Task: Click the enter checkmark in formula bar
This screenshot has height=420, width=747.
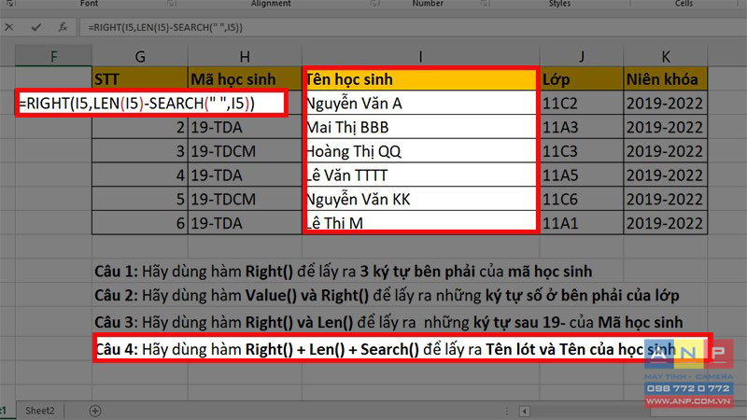Action: point(35,27)
